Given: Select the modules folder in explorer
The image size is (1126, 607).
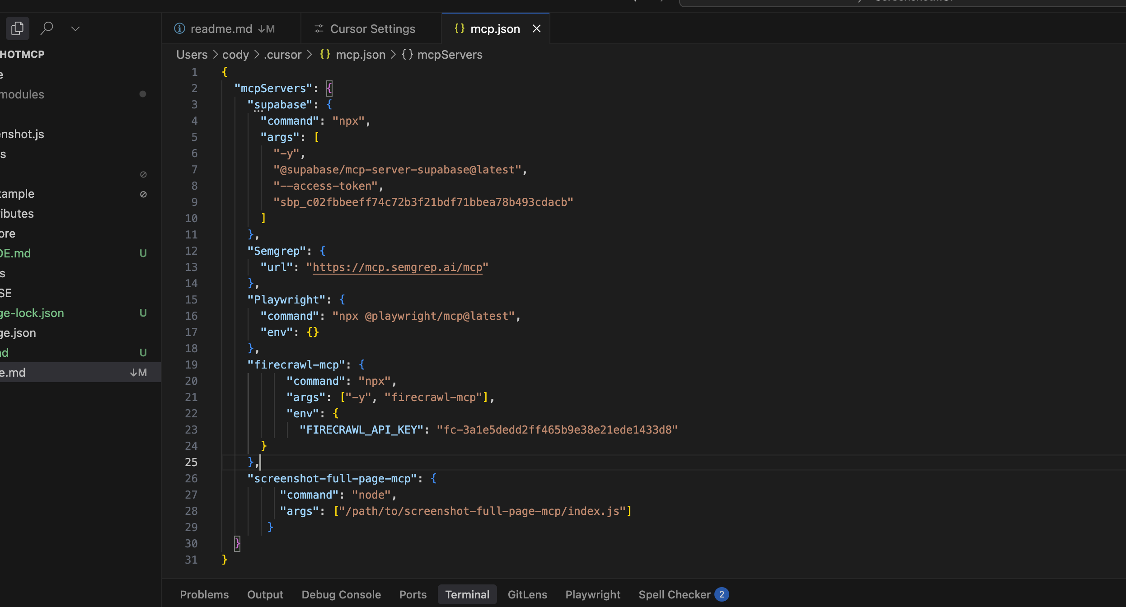Looking at the screenshot, I should [80, 94].
